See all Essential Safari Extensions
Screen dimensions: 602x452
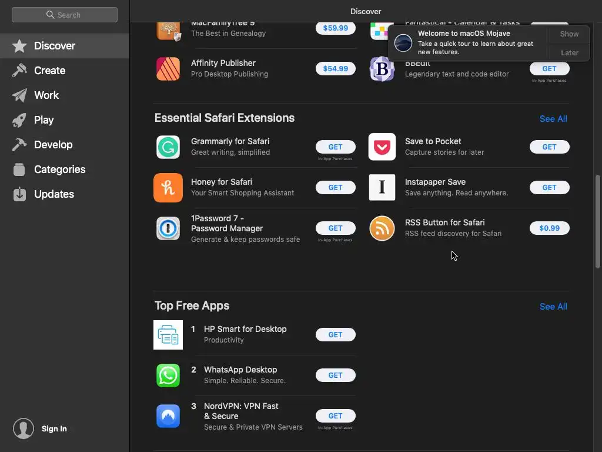click(x=553, y=119)
